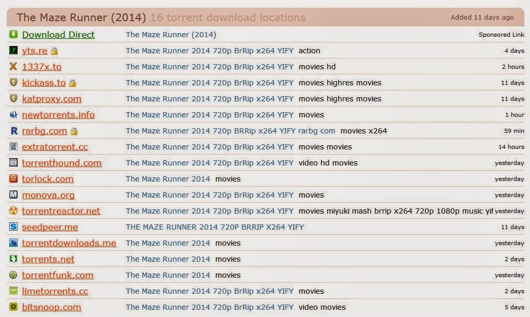The width and height of the screenshot is (530, 317).
Task: Click 'video hd movies' in torrenthound row
Action: 328,163
